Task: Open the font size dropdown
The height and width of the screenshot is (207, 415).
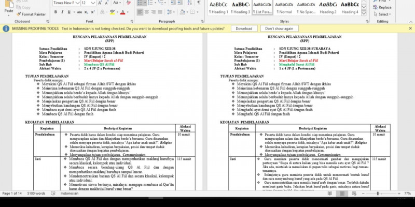Action: pyautogui.click(x=93, y=3)
